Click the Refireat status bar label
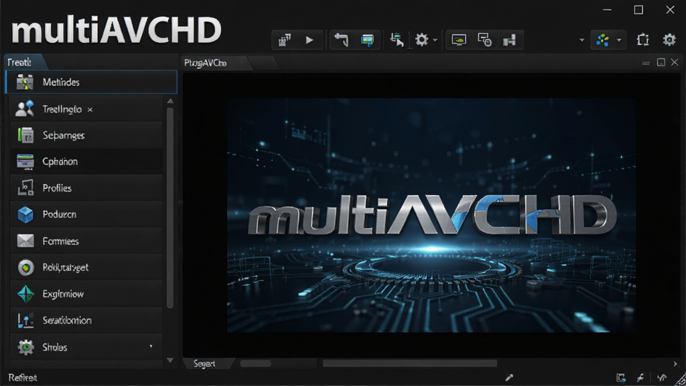The width and height of the screenshot is (686, 386). pyautogui.click(x=23, y=378)
